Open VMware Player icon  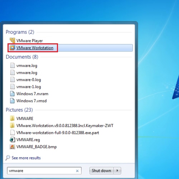click(x=12, y=40)
